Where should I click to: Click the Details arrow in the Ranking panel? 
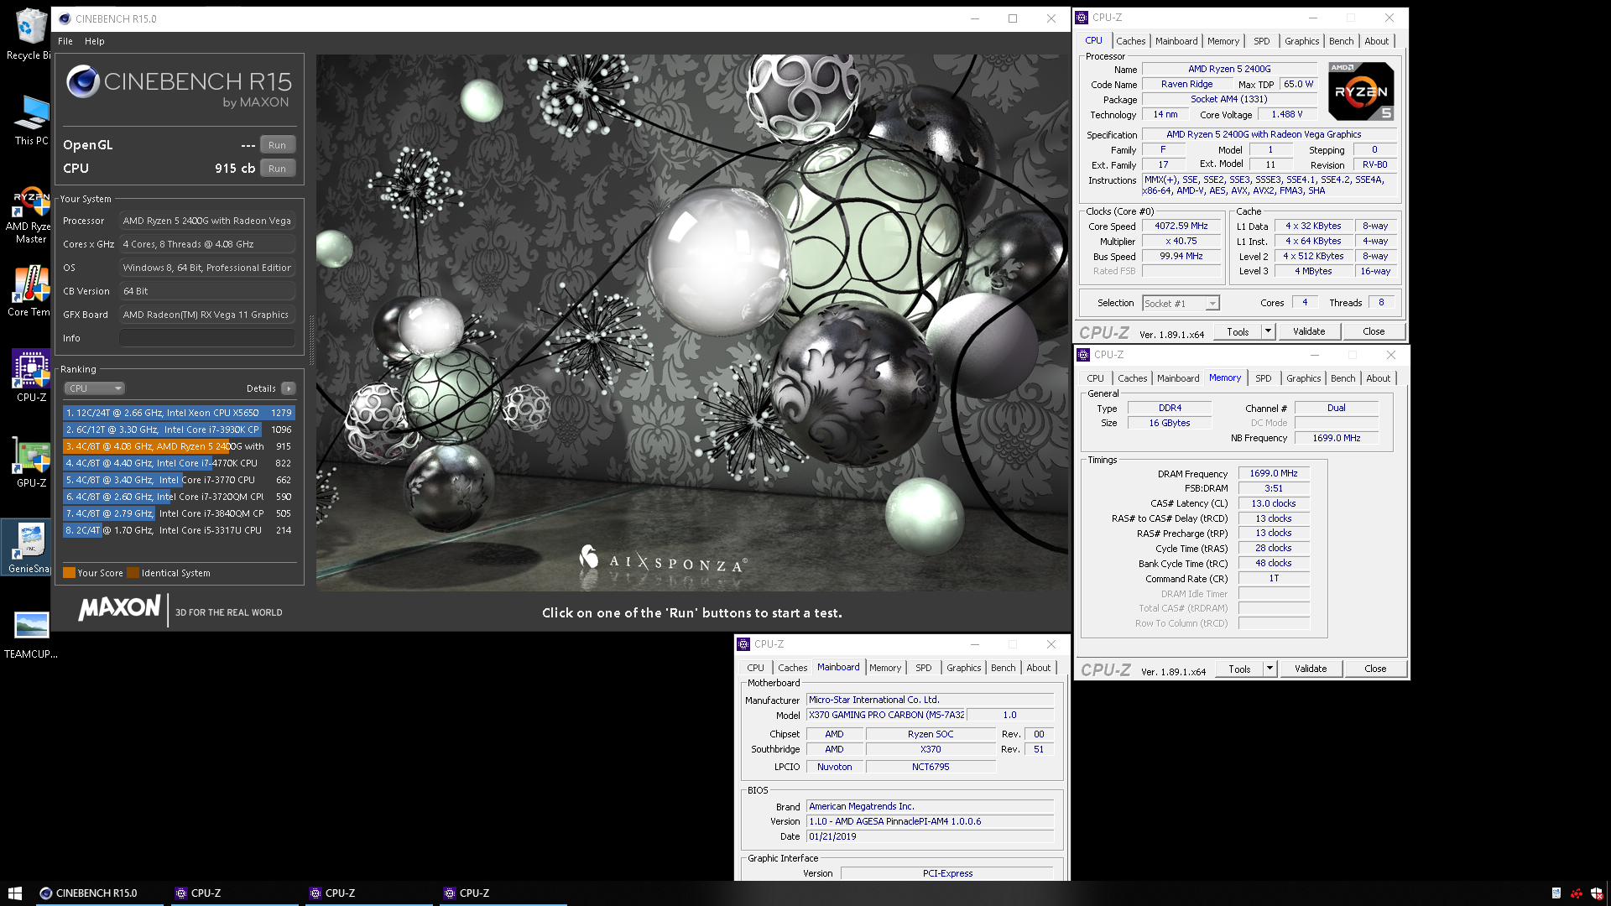tap(289, 388)
